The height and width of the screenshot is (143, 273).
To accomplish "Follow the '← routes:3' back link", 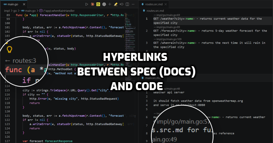I will pyautogui.click(x=20, y=61).
